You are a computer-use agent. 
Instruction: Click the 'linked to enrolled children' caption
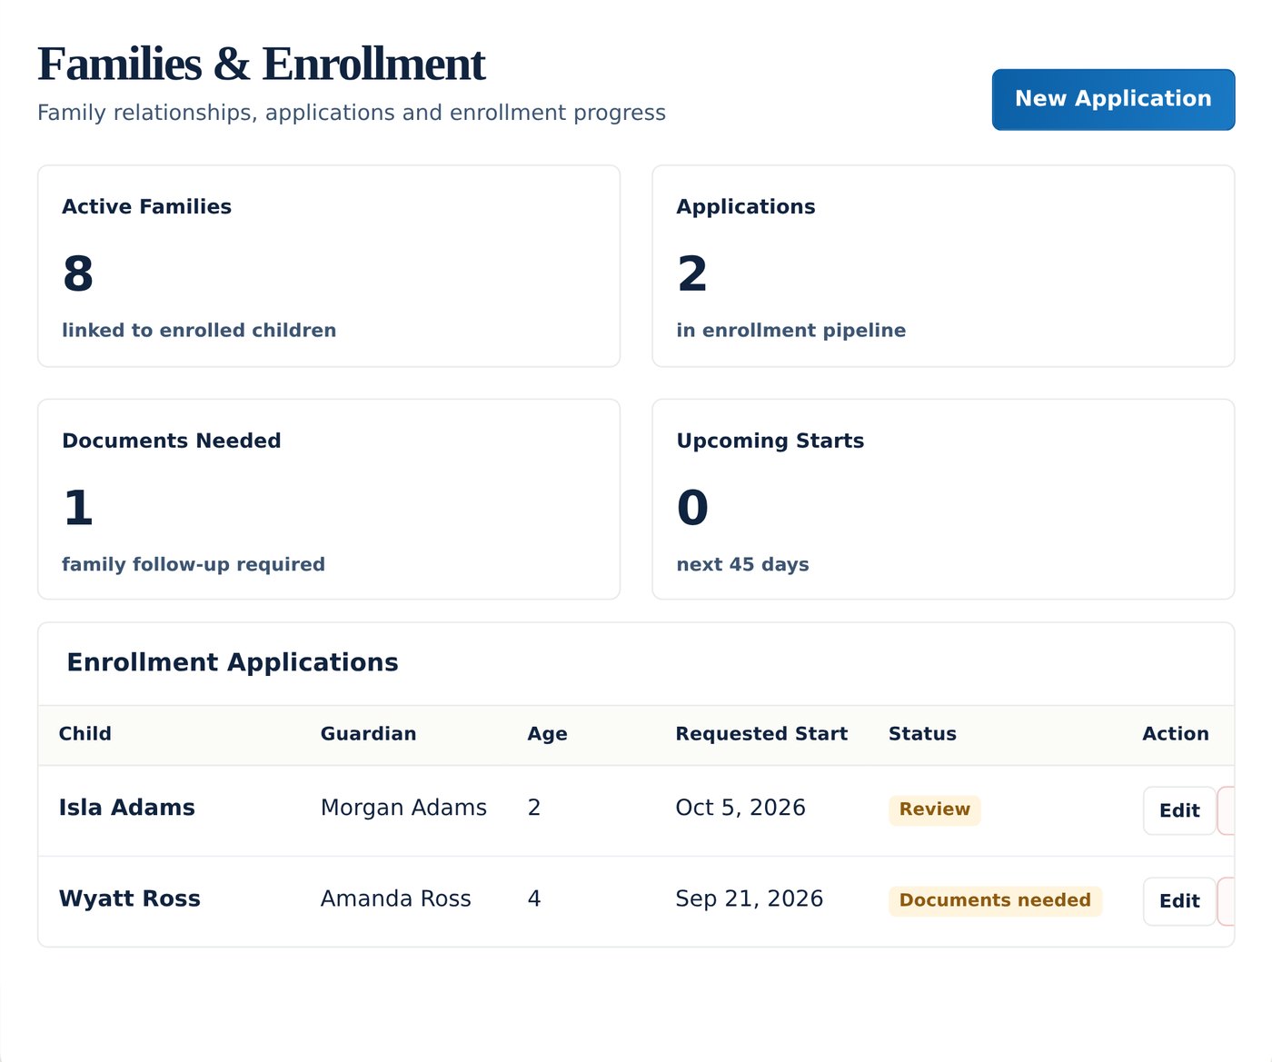pyautogui.click(x=199, y=331)
